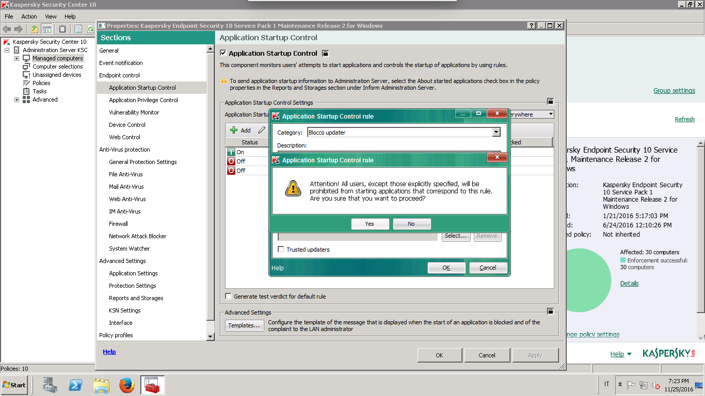Open the Help dropdown near Kaspersky logo
Screen dimensions: 705x396
click(621, 354)
